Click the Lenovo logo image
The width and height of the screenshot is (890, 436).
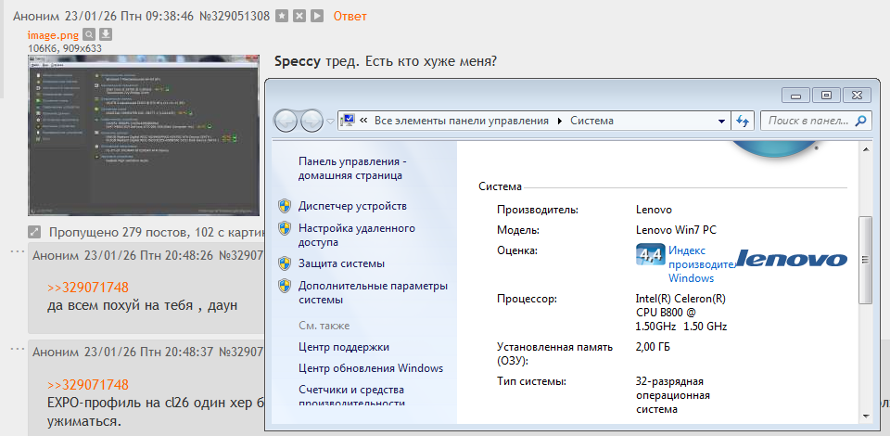[793, 259]
